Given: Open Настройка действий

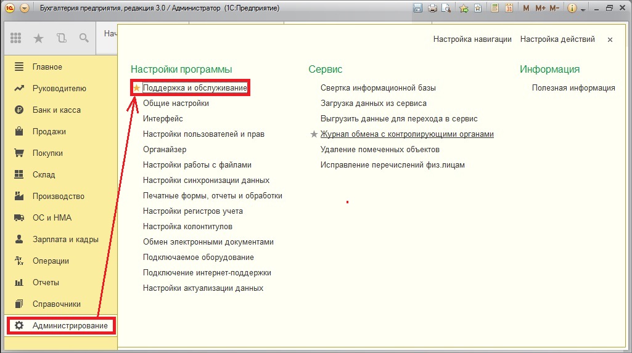Looking at the screenshot, I should [557, 39].
